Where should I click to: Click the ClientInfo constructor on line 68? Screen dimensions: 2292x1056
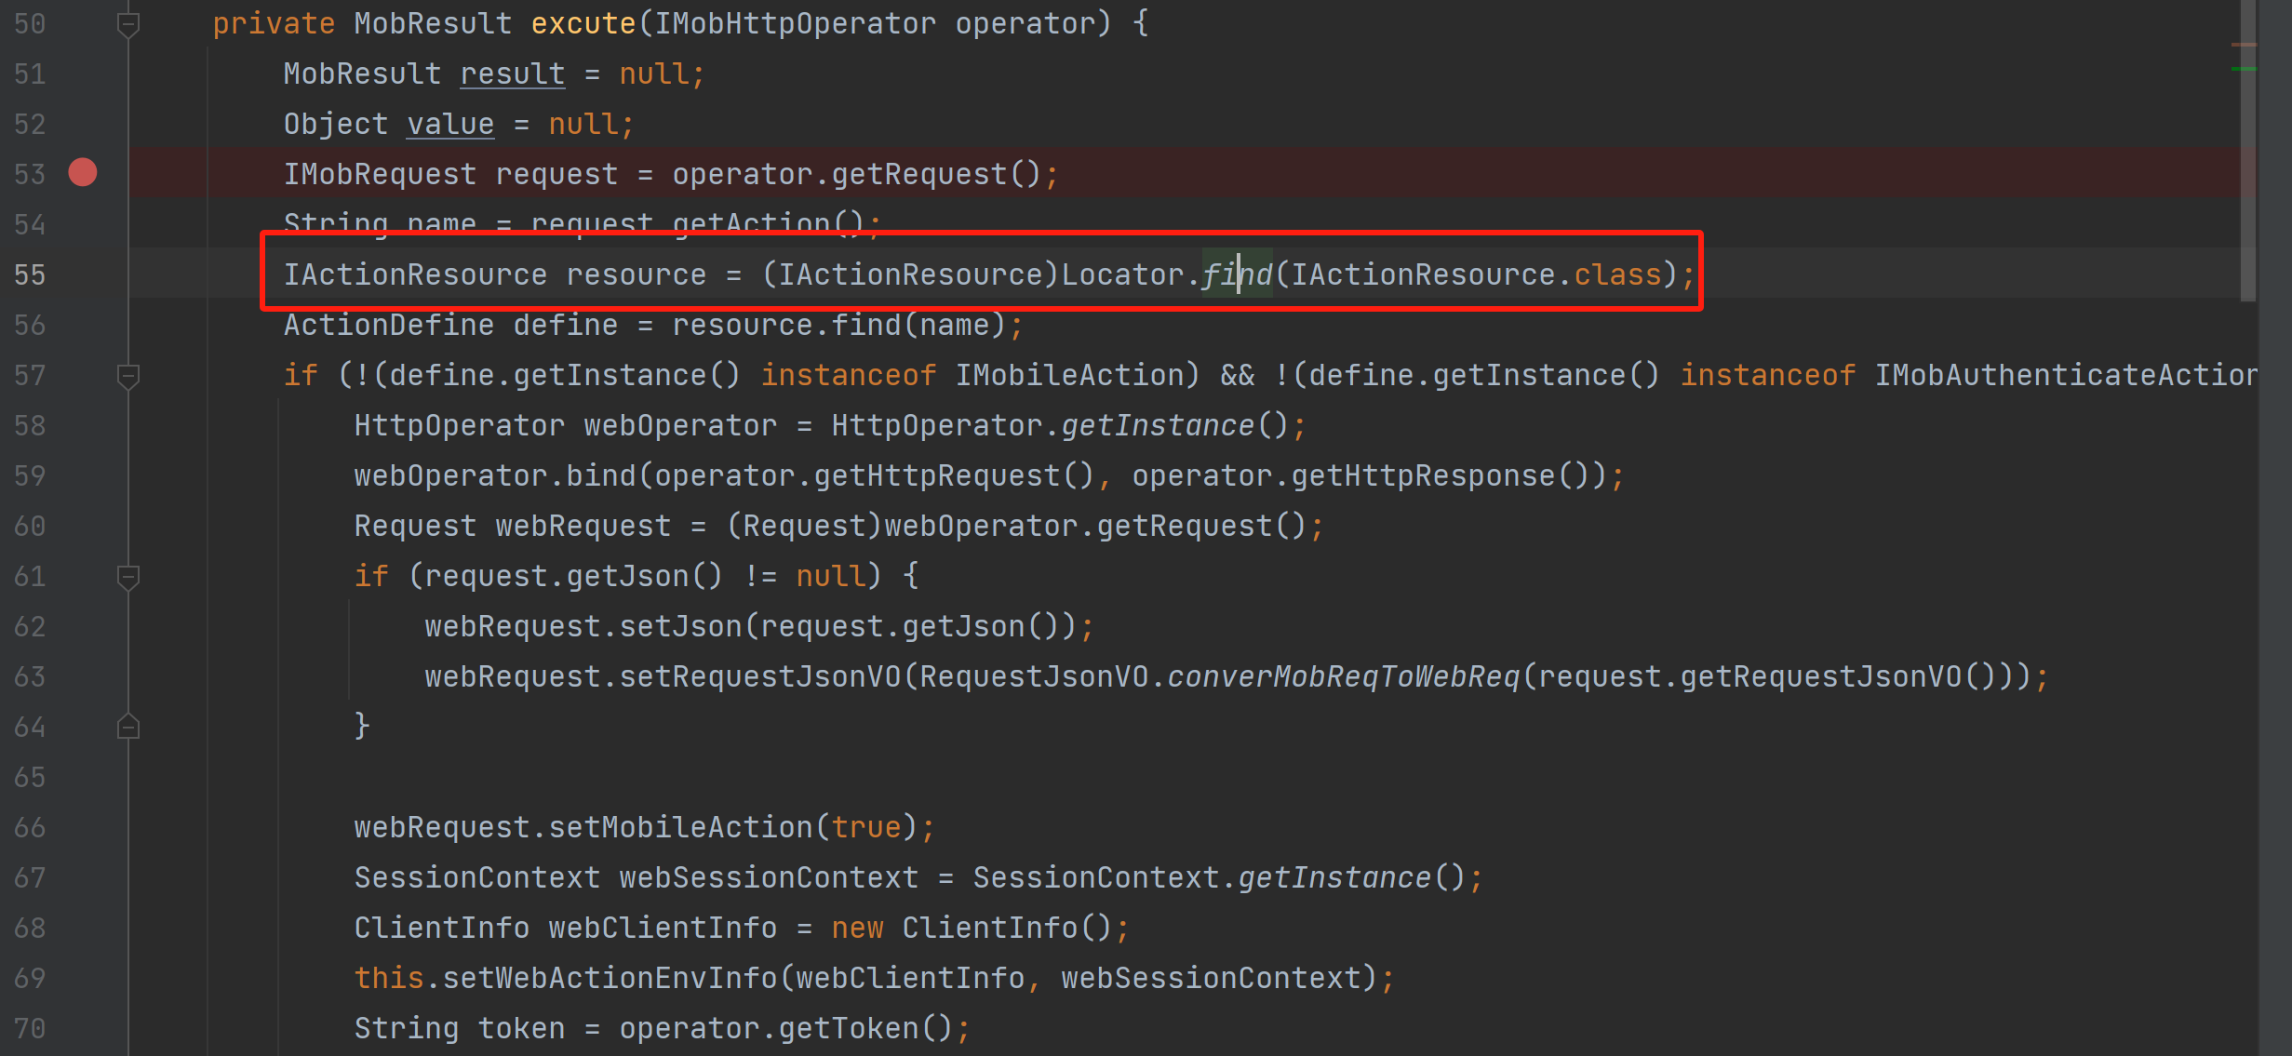click(x=989, y=929)
